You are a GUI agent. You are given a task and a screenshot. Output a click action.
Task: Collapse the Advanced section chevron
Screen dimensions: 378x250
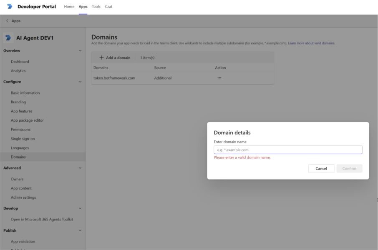pos(80,168)
